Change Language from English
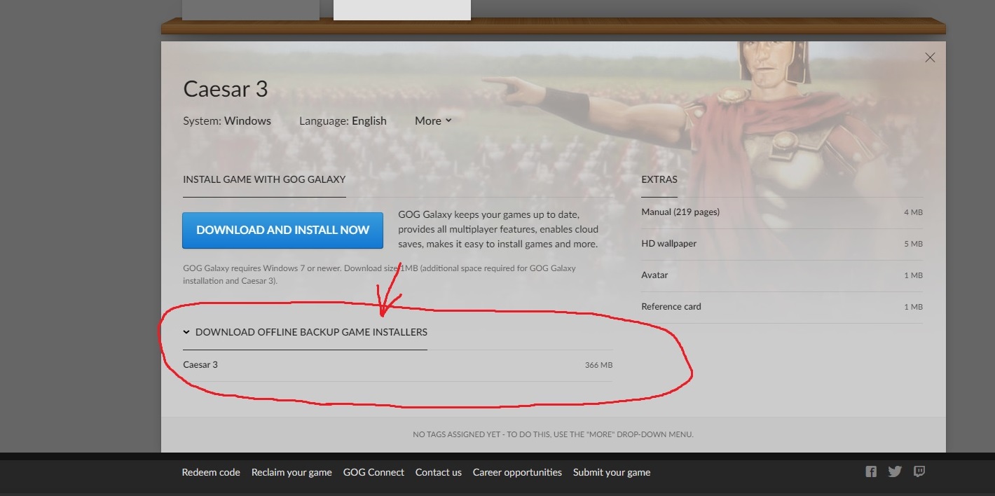Viewport: 995px width, 496px height. 343,120
